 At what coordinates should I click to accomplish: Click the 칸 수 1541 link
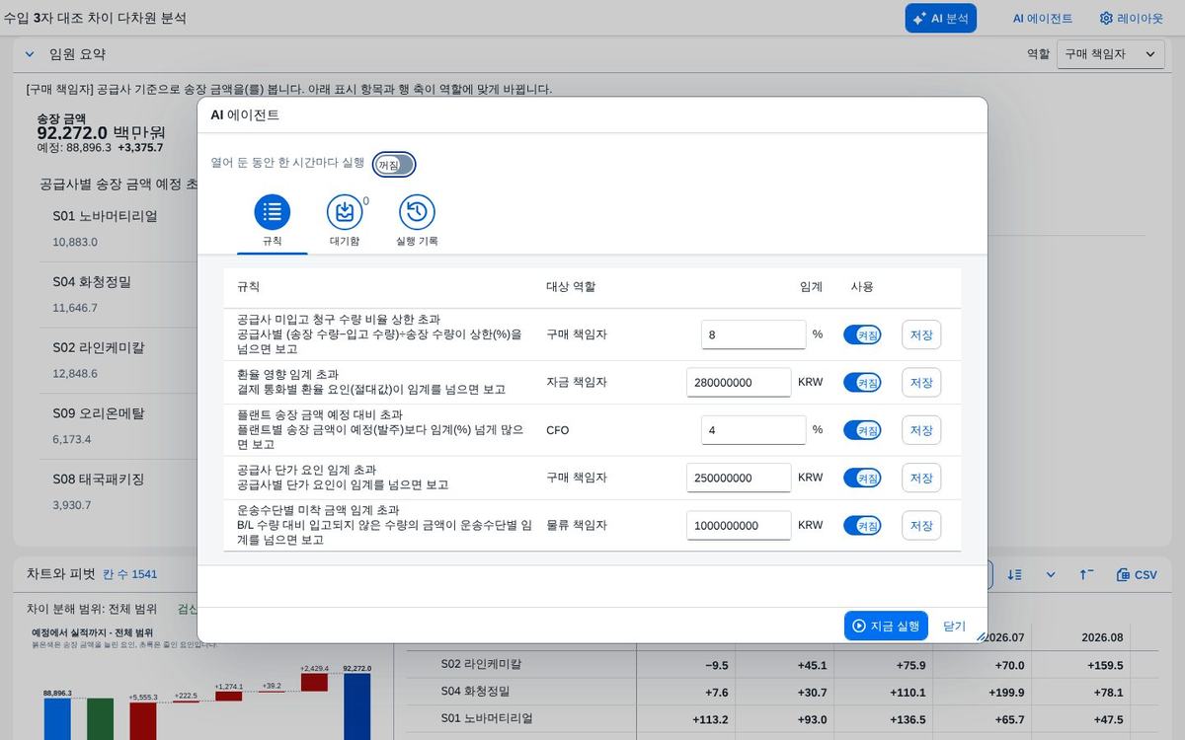click(x=129, y=574)
